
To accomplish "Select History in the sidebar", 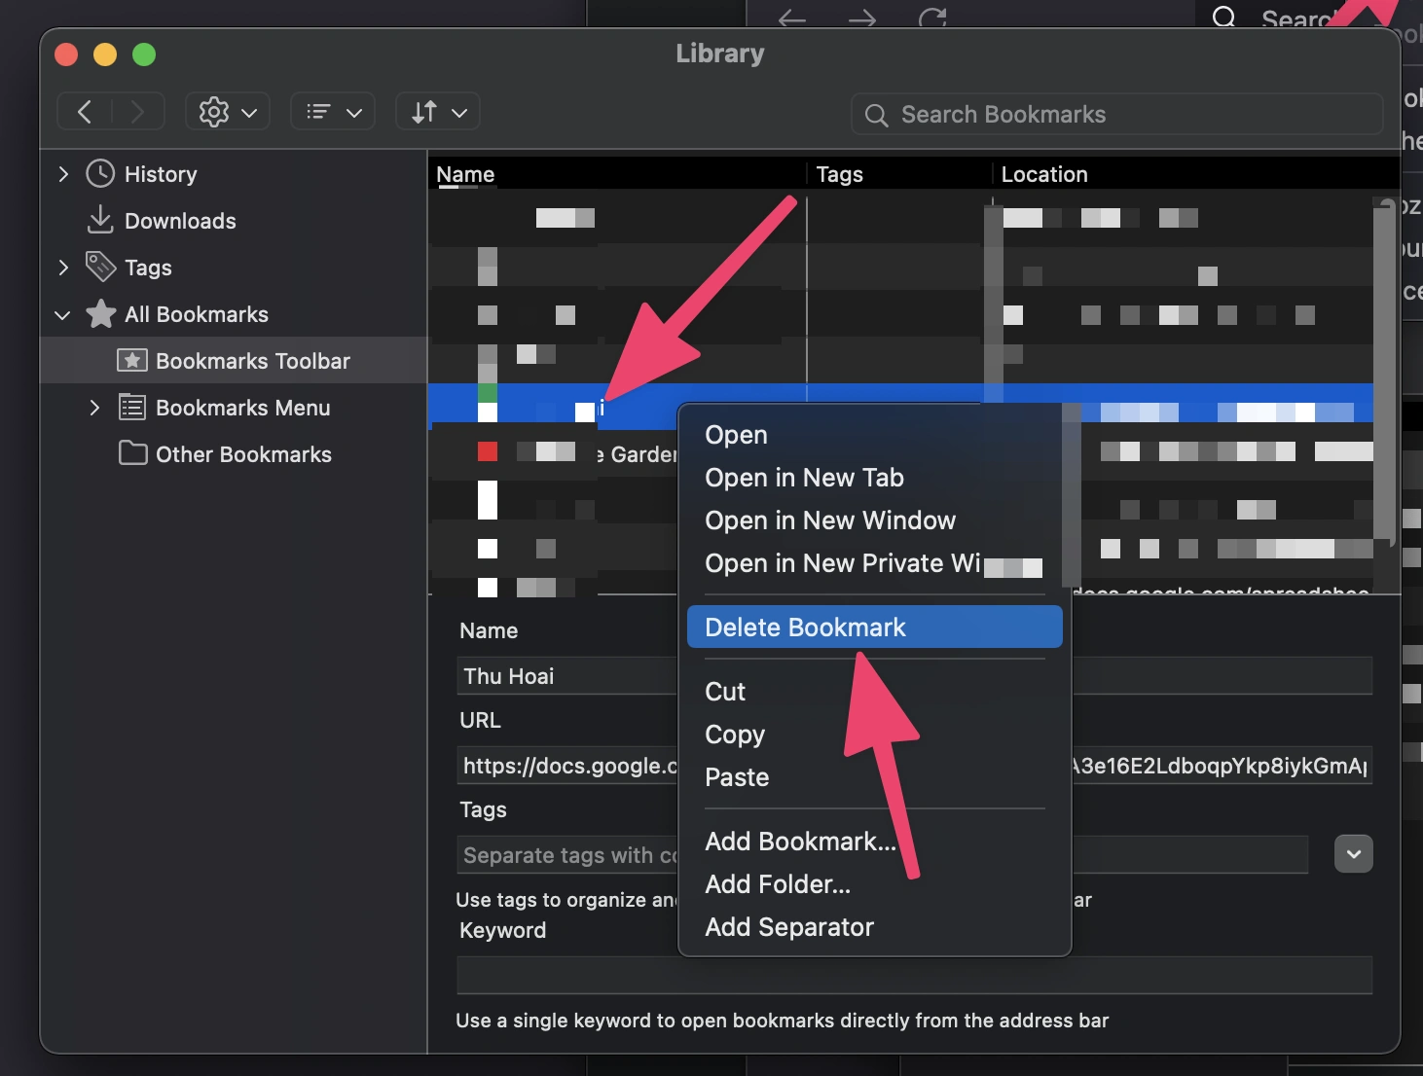I will pos(161,174).
